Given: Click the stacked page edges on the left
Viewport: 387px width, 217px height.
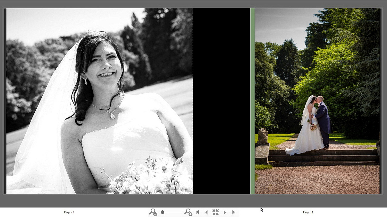Looking at the screenshot, I should (4, 101).
